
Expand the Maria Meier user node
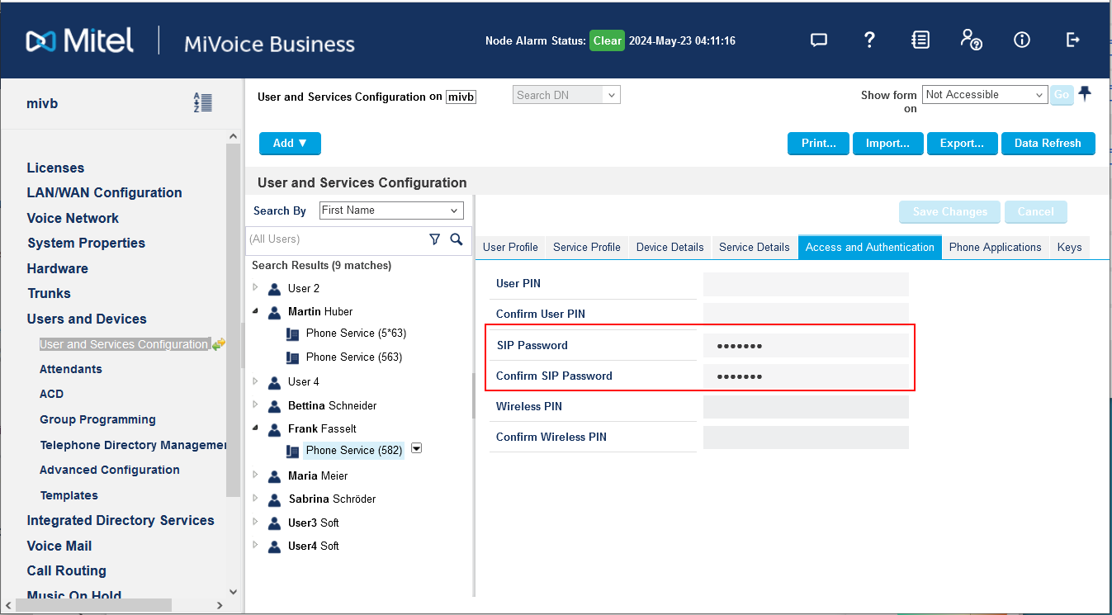(x=255, y=475)
